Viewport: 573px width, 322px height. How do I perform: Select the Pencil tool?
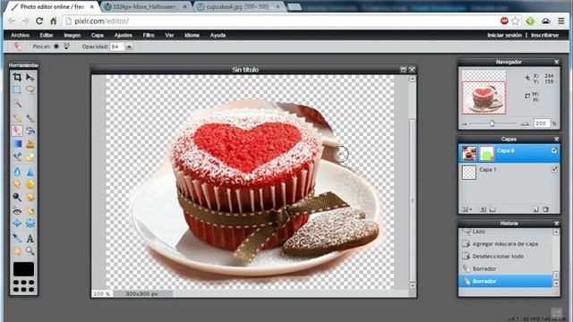click(x=17, y=117)
